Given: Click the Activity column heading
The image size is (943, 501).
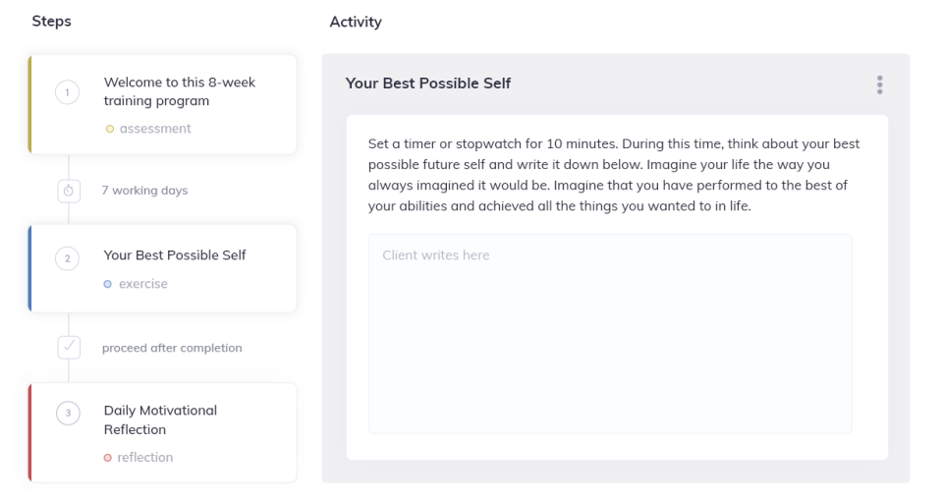Looking at the screenshot, I should [x=356, y=22].
